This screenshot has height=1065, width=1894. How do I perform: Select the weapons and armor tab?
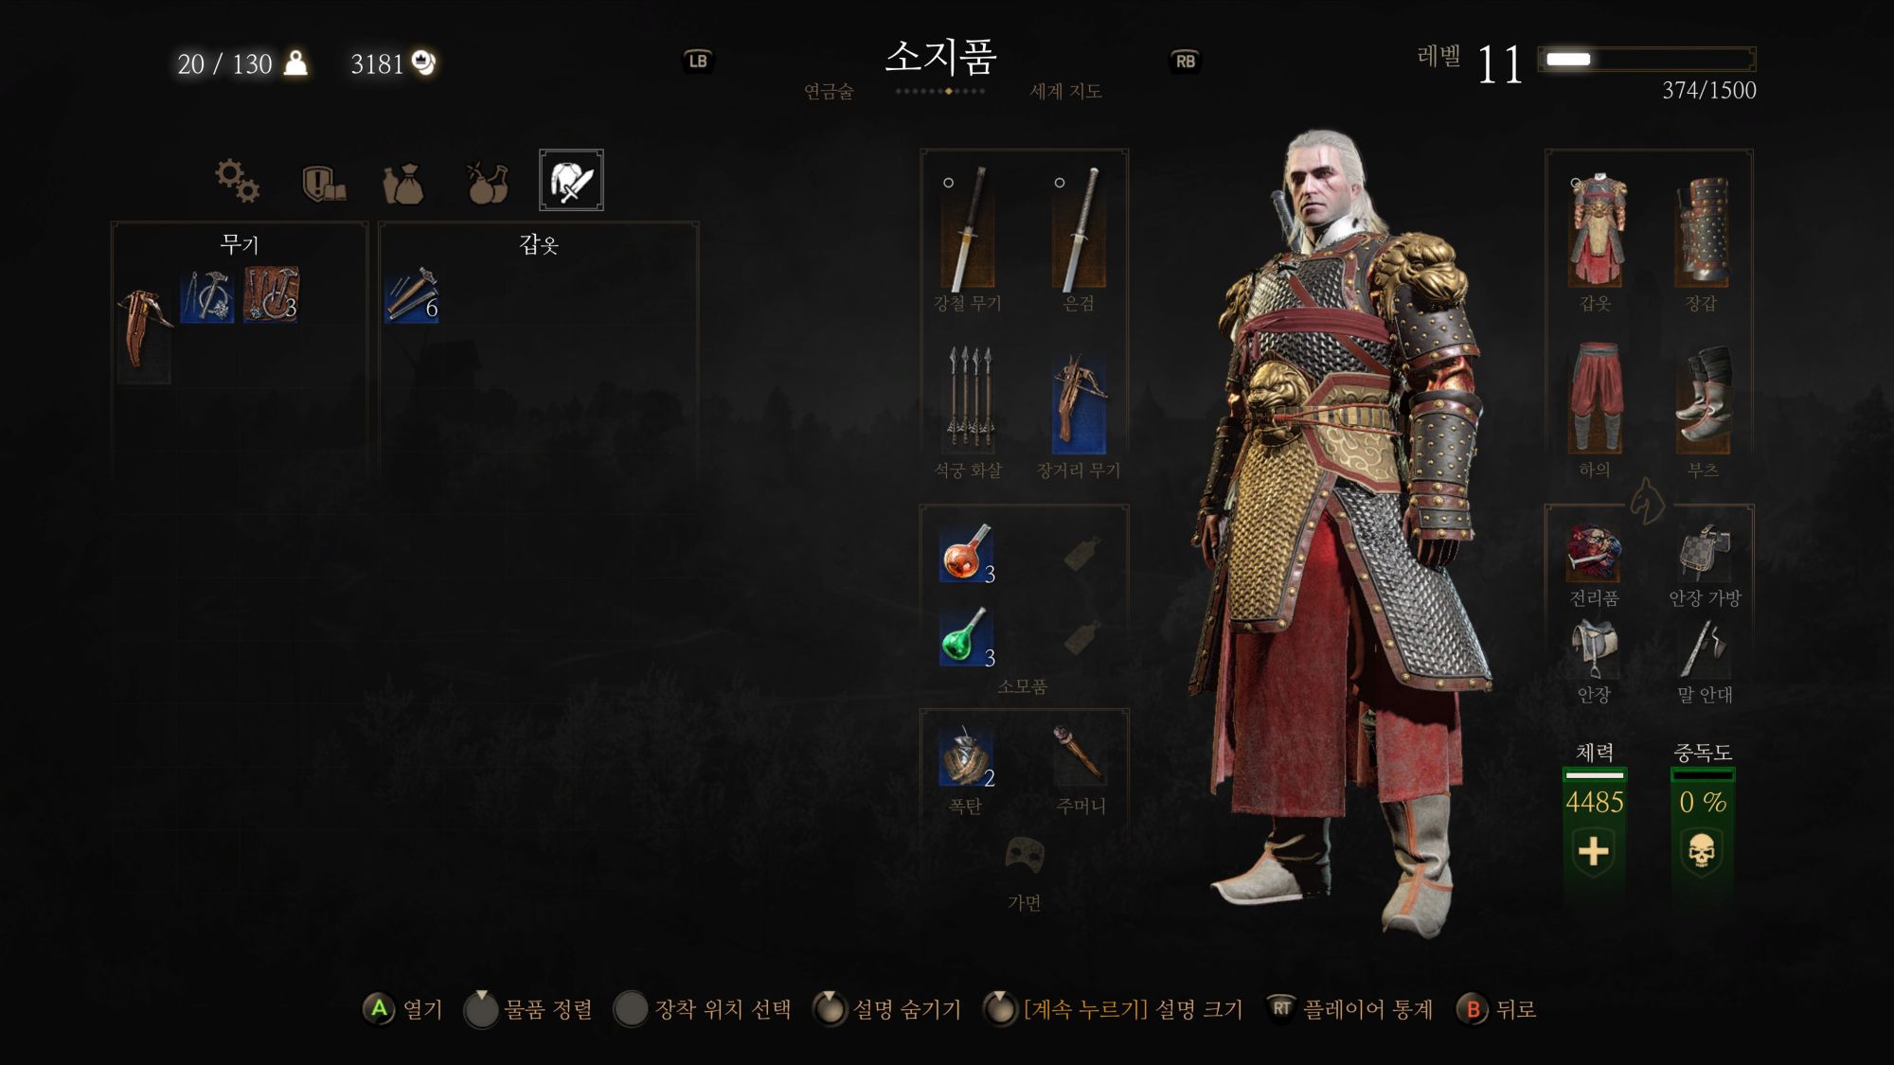(x=571, y=180)
